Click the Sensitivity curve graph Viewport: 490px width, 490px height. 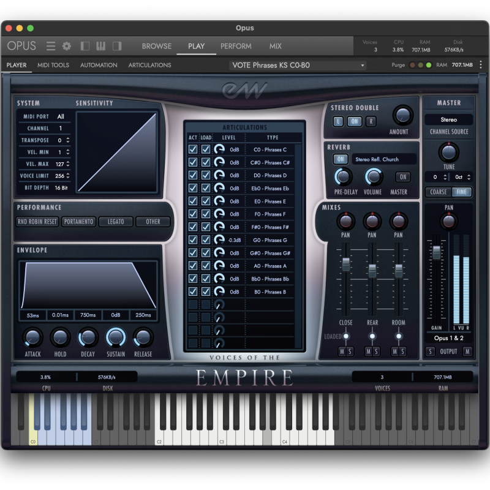coord(117,152)
